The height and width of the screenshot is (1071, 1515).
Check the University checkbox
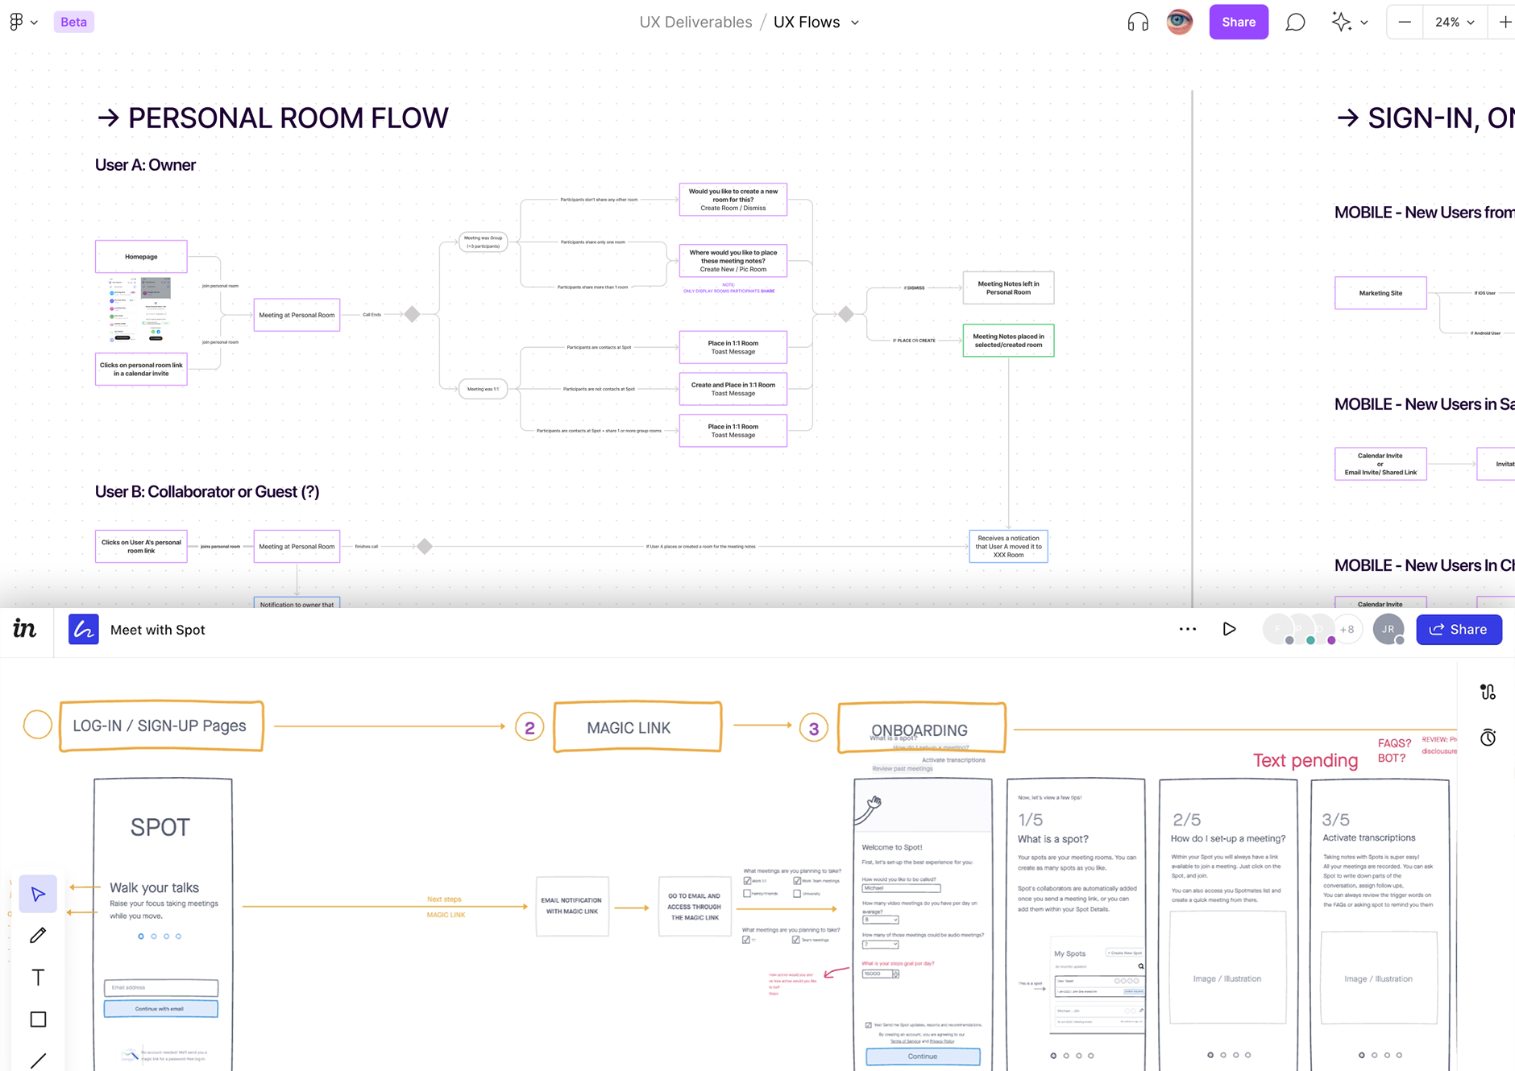797,893
